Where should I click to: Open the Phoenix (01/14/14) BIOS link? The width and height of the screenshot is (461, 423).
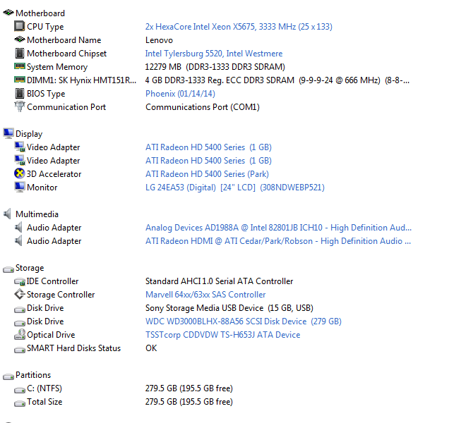(180, 94)
